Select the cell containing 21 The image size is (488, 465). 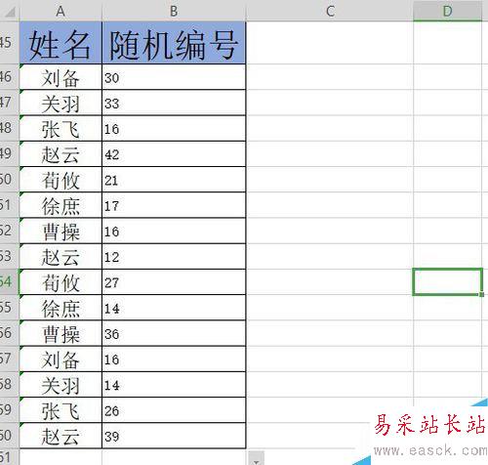[174, 180]
